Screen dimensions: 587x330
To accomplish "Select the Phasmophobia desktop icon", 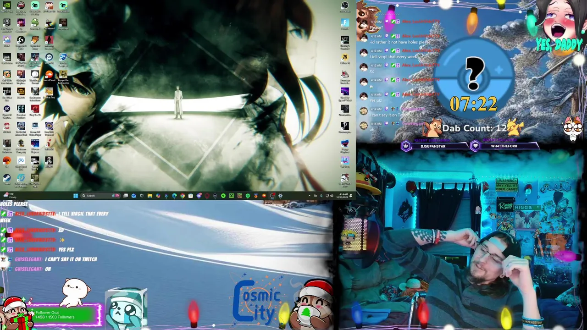I will 345,127.
